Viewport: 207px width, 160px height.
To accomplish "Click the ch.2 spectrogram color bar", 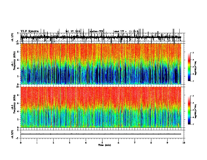I will [x=189, y=110].
